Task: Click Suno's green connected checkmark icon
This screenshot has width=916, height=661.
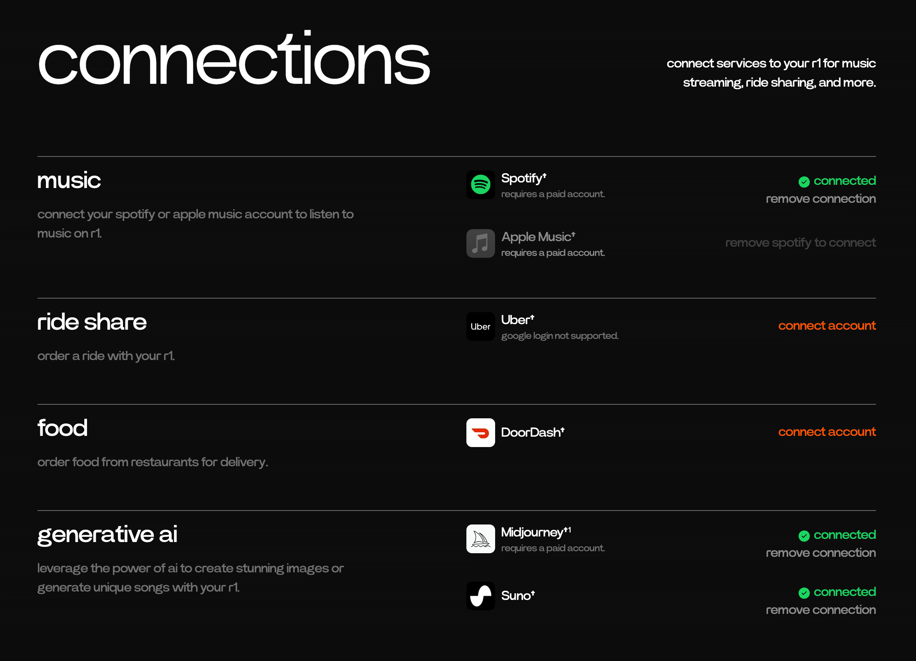Action: tap(804, 593)
